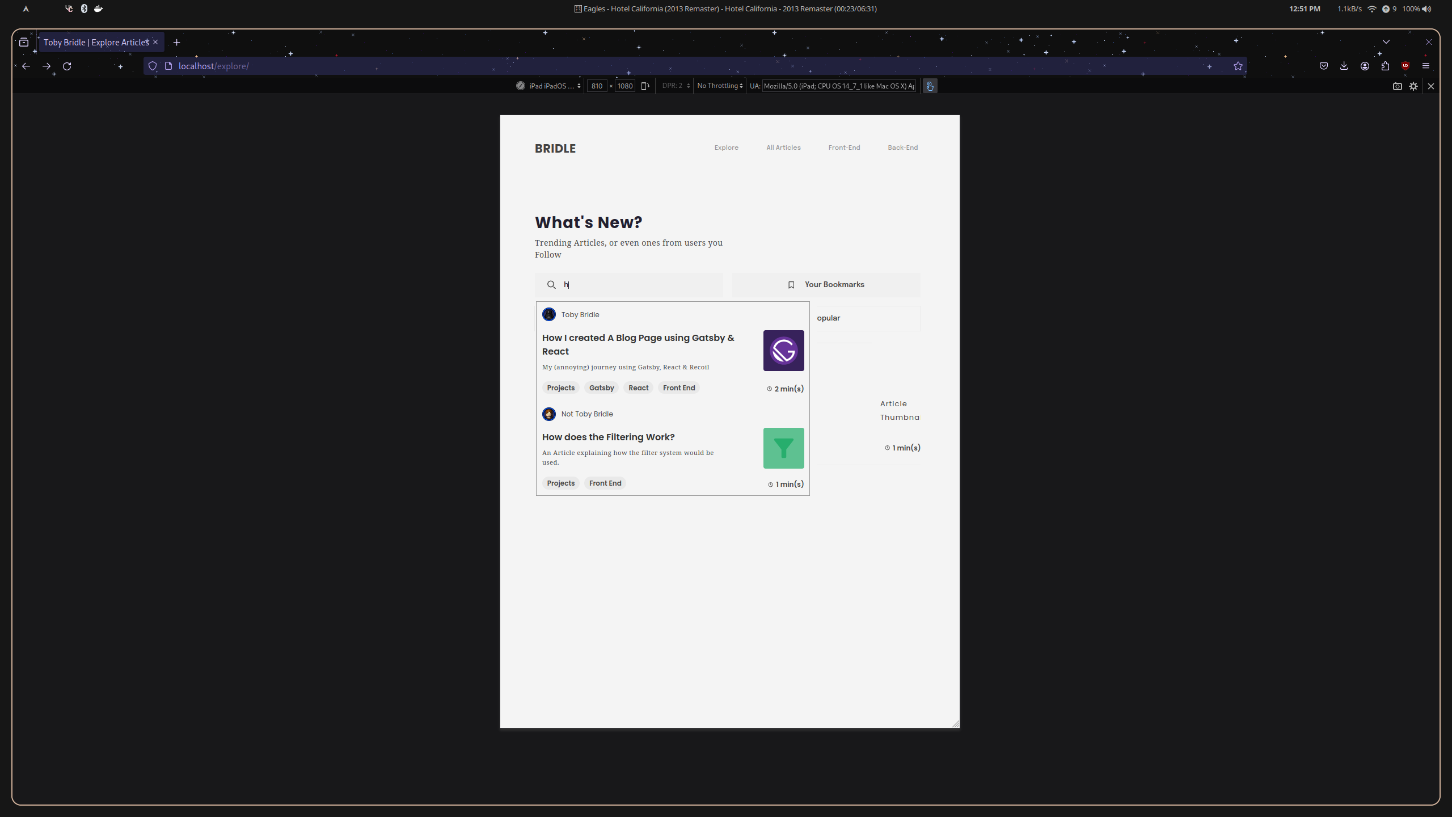Click the Back-End navigation link
This screenshot has width=1452, height=817.
coord(902,146)
